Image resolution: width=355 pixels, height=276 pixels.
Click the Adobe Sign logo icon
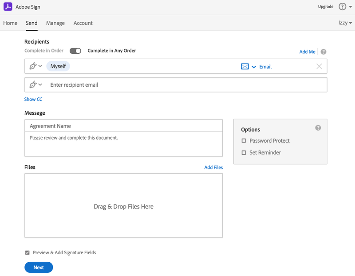coord(8,7)
